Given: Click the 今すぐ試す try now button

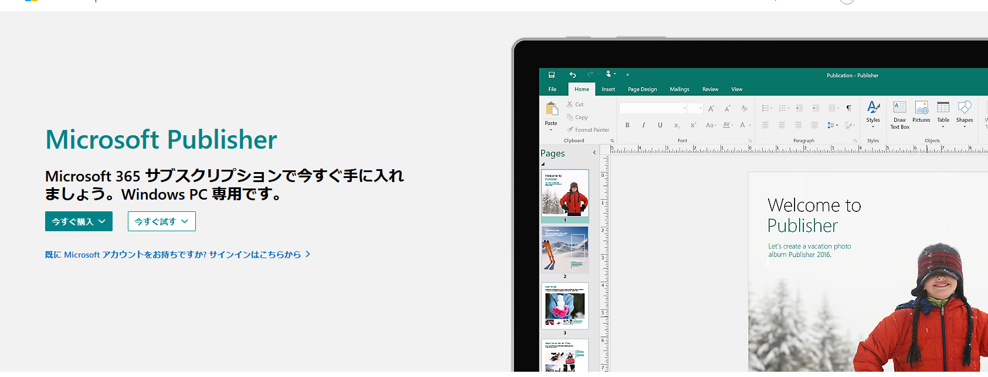Looking at the screenshot, I should pos(162,221).
